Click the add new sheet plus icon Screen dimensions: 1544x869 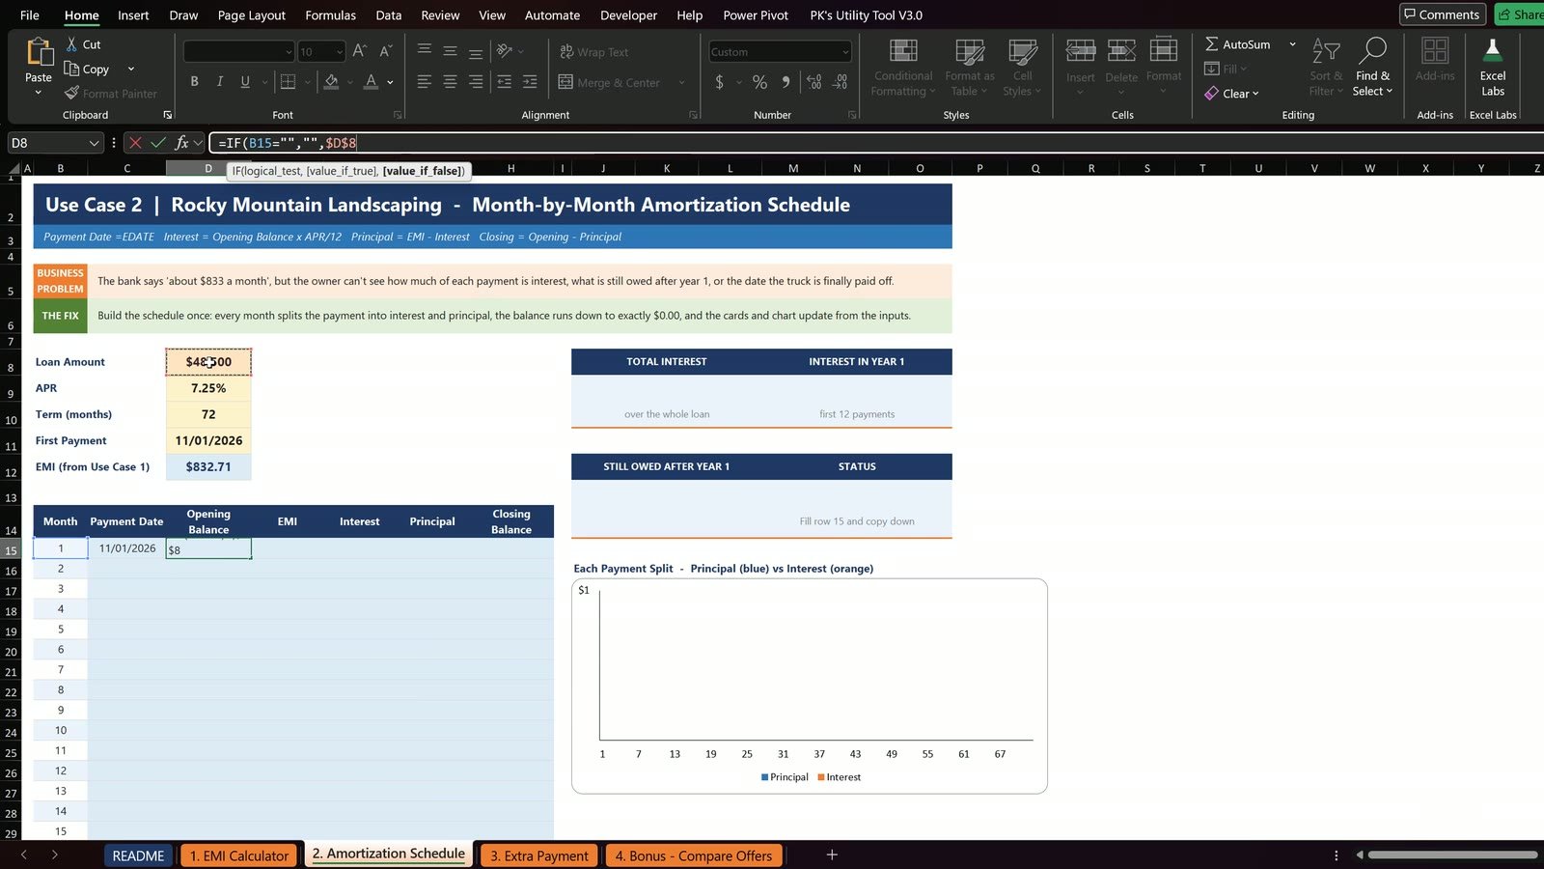click(x=832, y=855)
